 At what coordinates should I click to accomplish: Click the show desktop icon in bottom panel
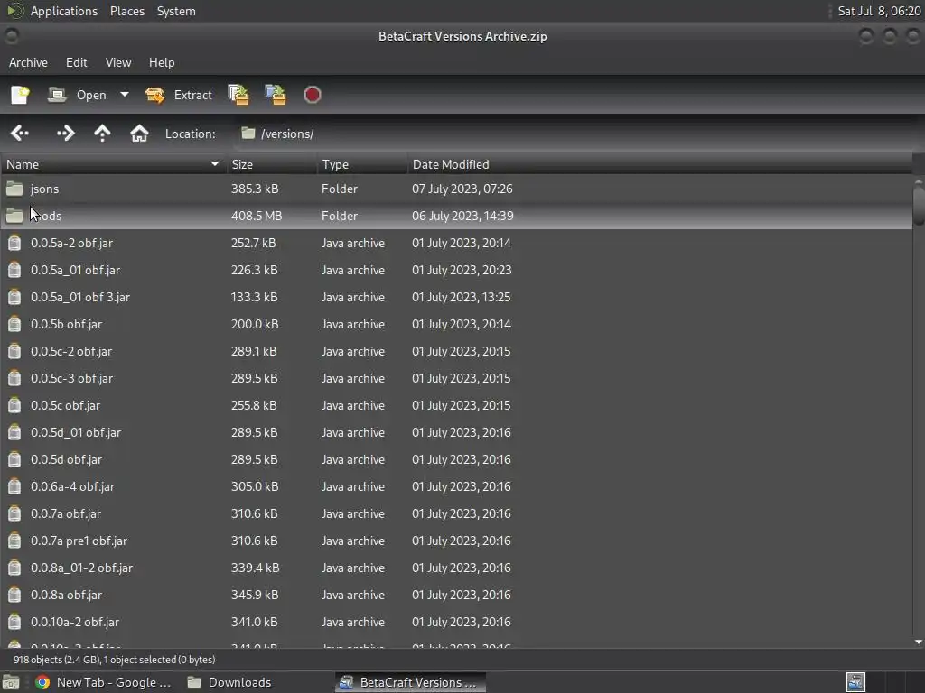coord(11,682)
